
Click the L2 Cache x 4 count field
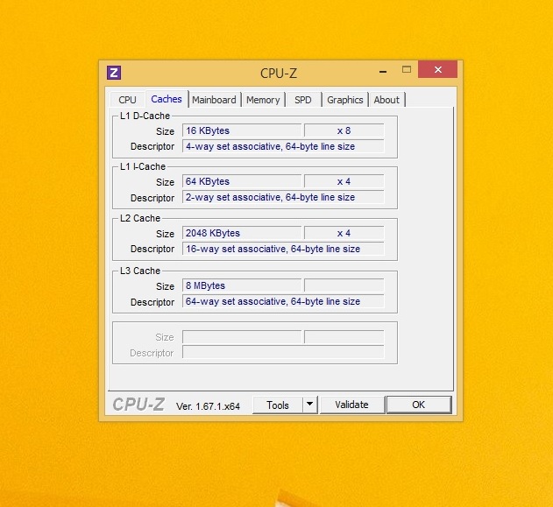click(x=344, y=233)
